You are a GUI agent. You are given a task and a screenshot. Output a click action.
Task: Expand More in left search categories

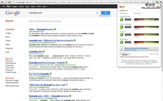click(7, 52)
